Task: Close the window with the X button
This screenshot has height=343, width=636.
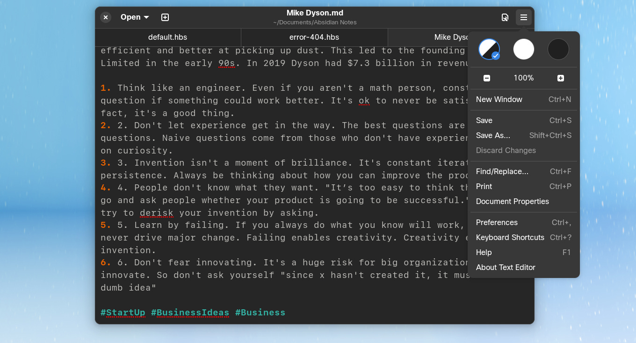Action: 106,17
